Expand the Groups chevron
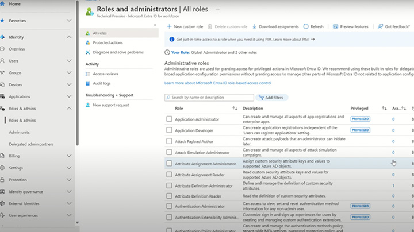The image size is (414, 232). 69,73
